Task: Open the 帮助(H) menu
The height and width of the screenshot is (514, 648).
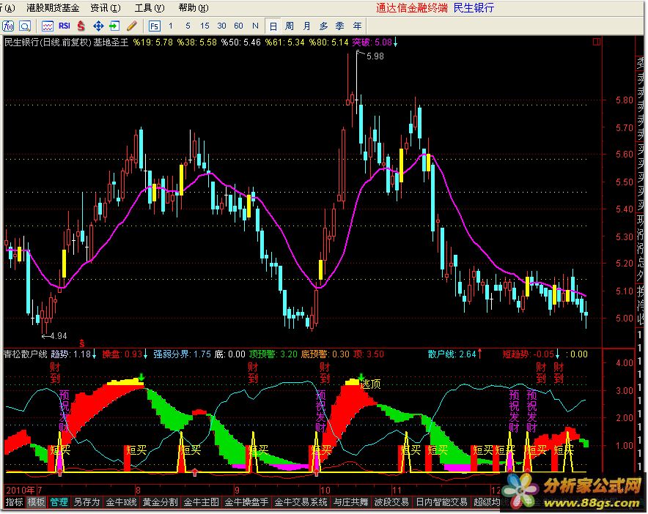Action: tap(194, 8)
